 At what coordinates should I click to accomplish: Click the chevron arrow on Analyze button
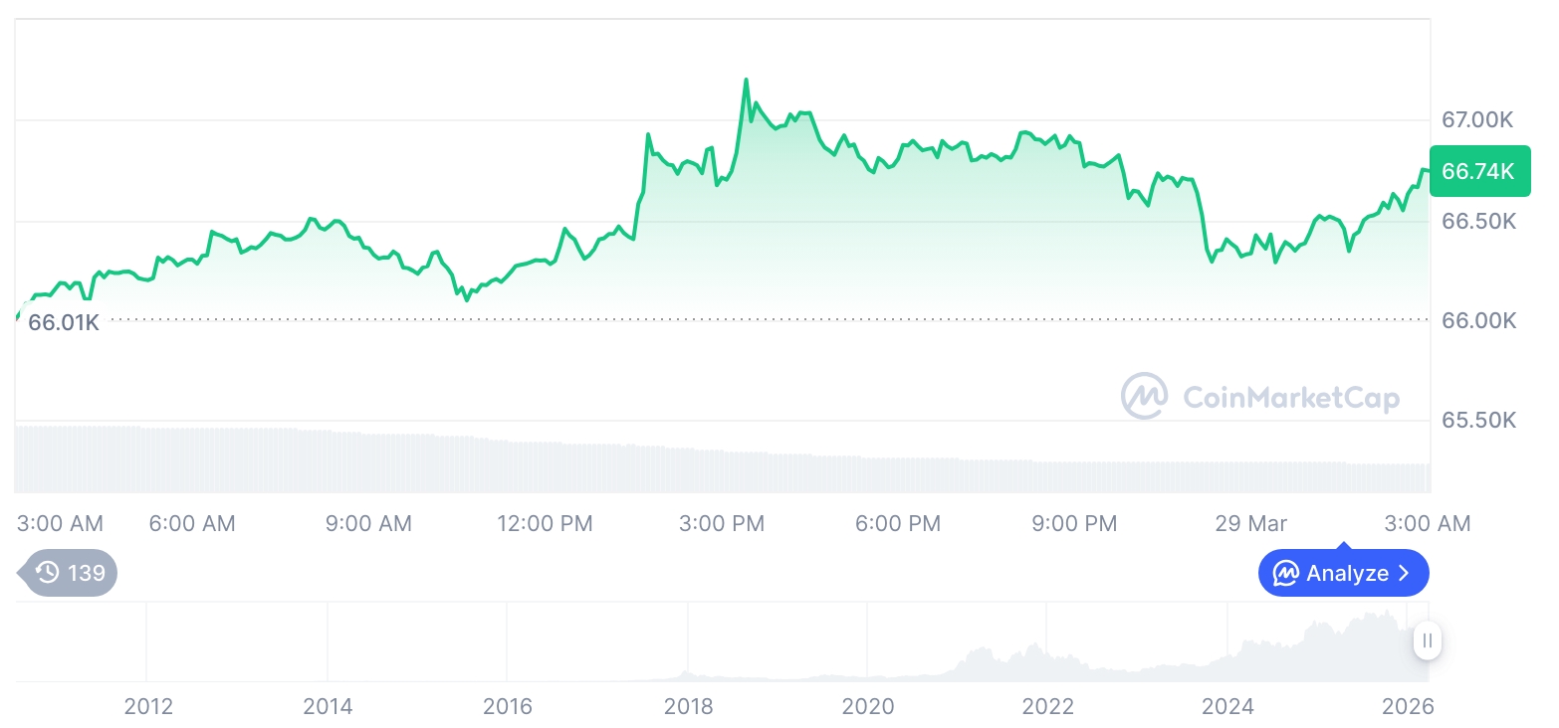[x=1404, y=574]
